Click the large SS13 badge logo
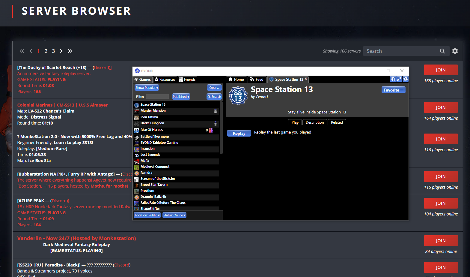The height and width of the screenshot is (277, 470). (238, 95)
